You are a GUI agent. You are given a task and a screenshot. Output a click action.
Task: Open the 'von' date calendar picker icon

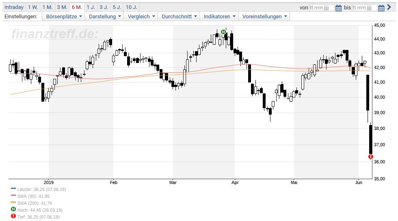pyautogui.click(x=338, y=8)
